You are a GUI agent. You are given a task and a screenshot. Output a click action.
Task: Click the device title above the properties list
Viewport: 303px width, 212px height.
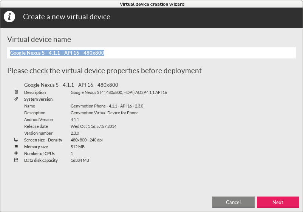[71, 85]
